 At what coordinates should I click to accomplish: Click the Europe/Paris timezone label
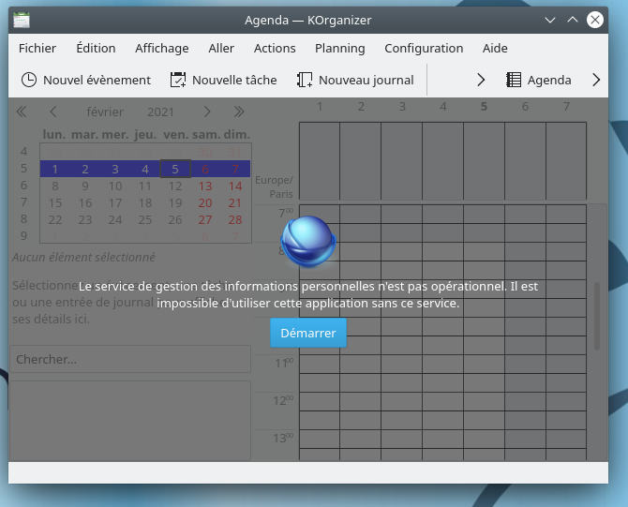point(274,187)
